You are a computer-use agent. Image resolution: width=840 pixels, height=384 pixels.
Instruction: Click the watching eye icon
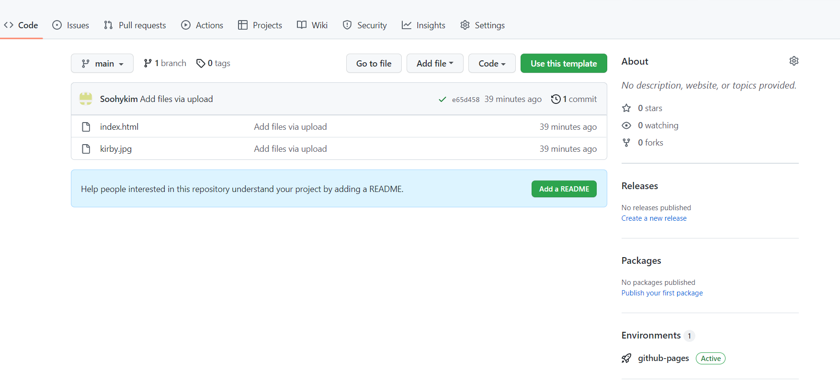626,125
